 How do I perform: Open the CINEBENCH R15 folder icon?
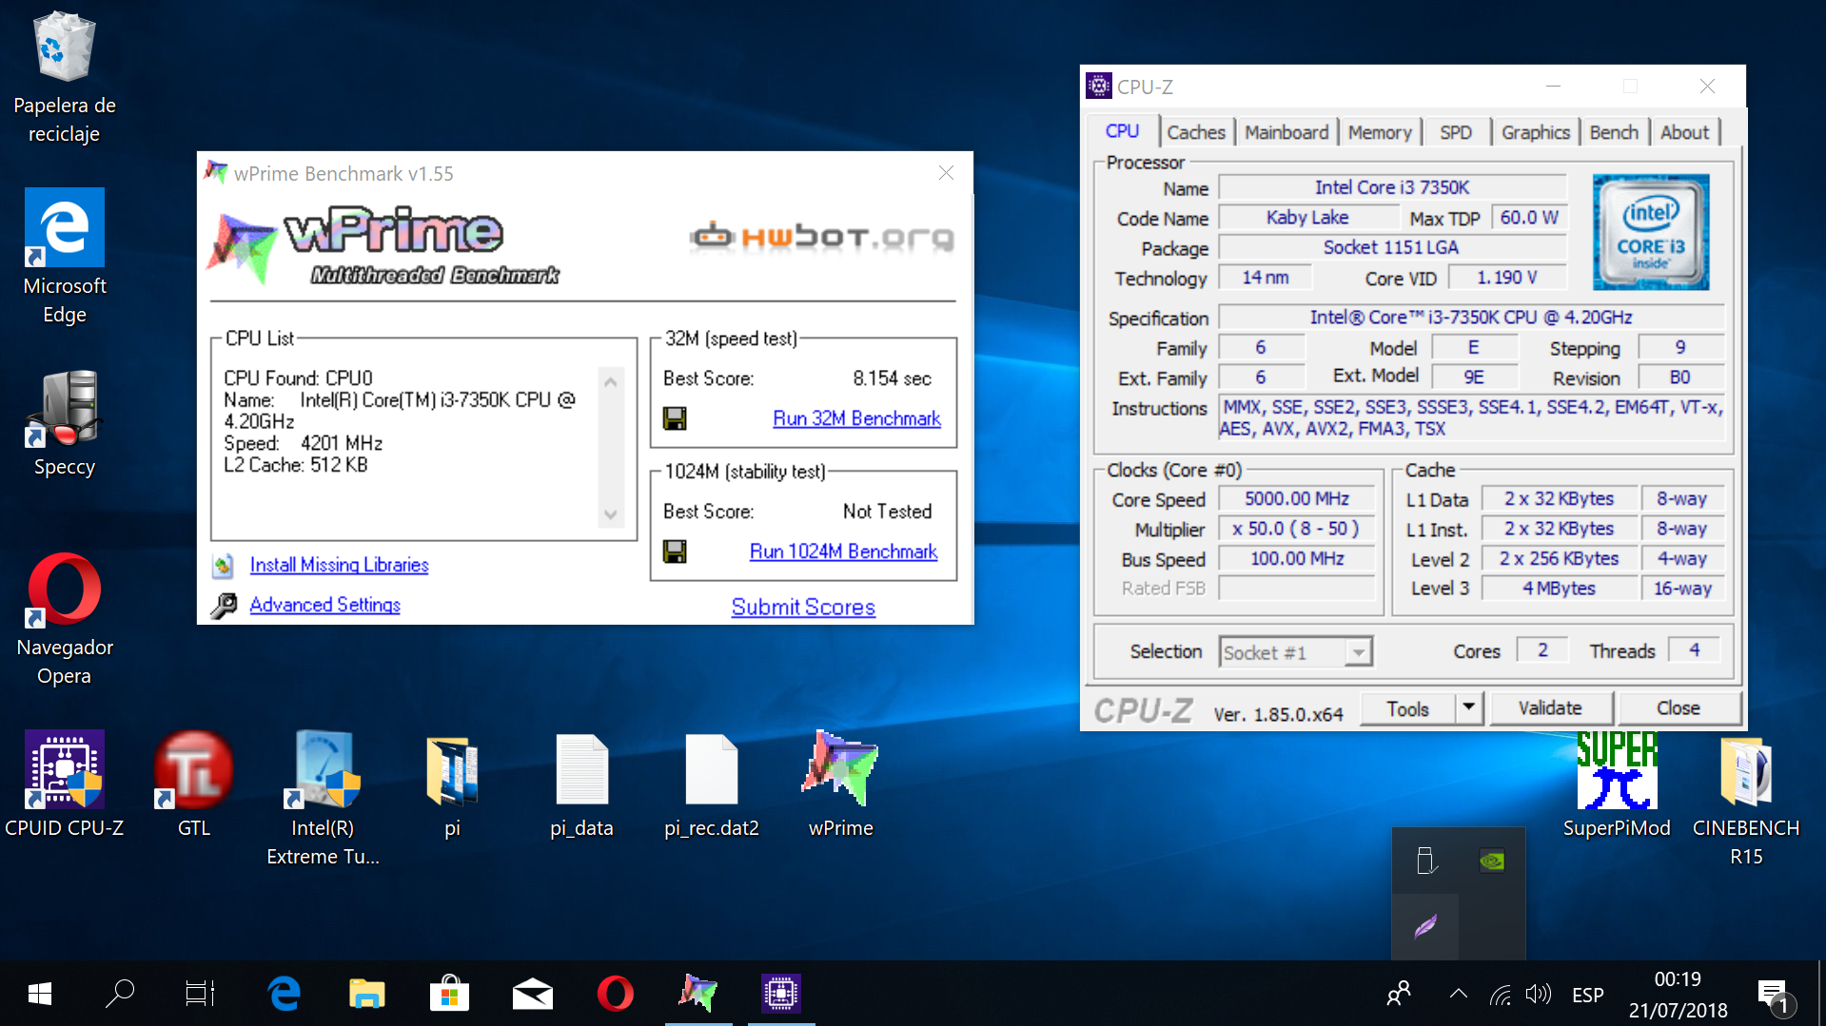click(1746, 799)
